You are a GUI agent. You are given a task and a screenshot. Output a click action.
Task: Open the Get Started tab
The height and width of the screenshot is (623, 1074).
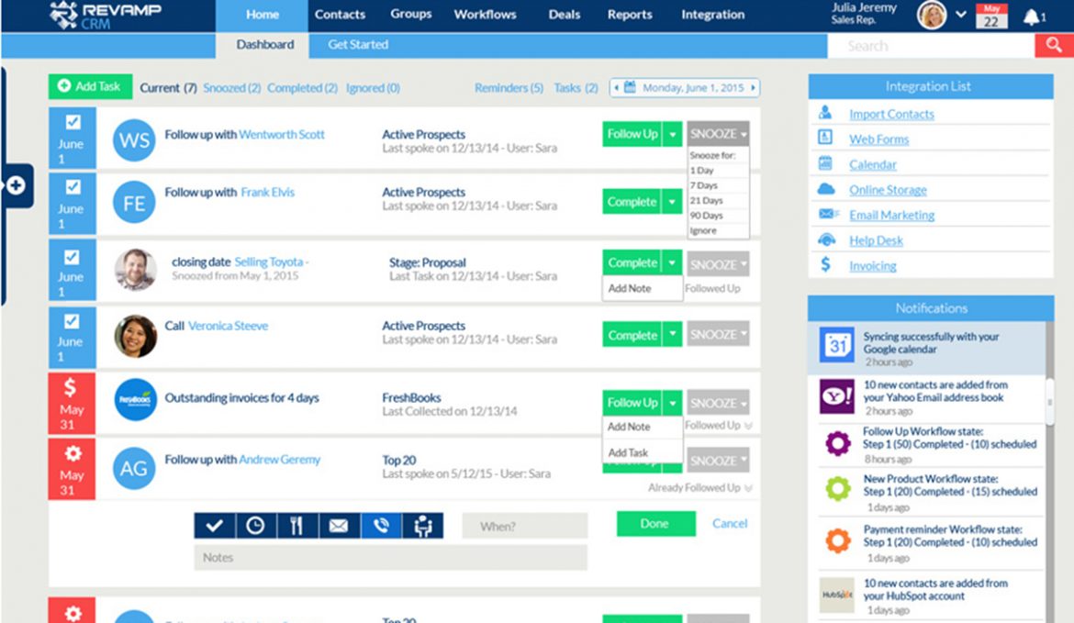click(357, 44)
